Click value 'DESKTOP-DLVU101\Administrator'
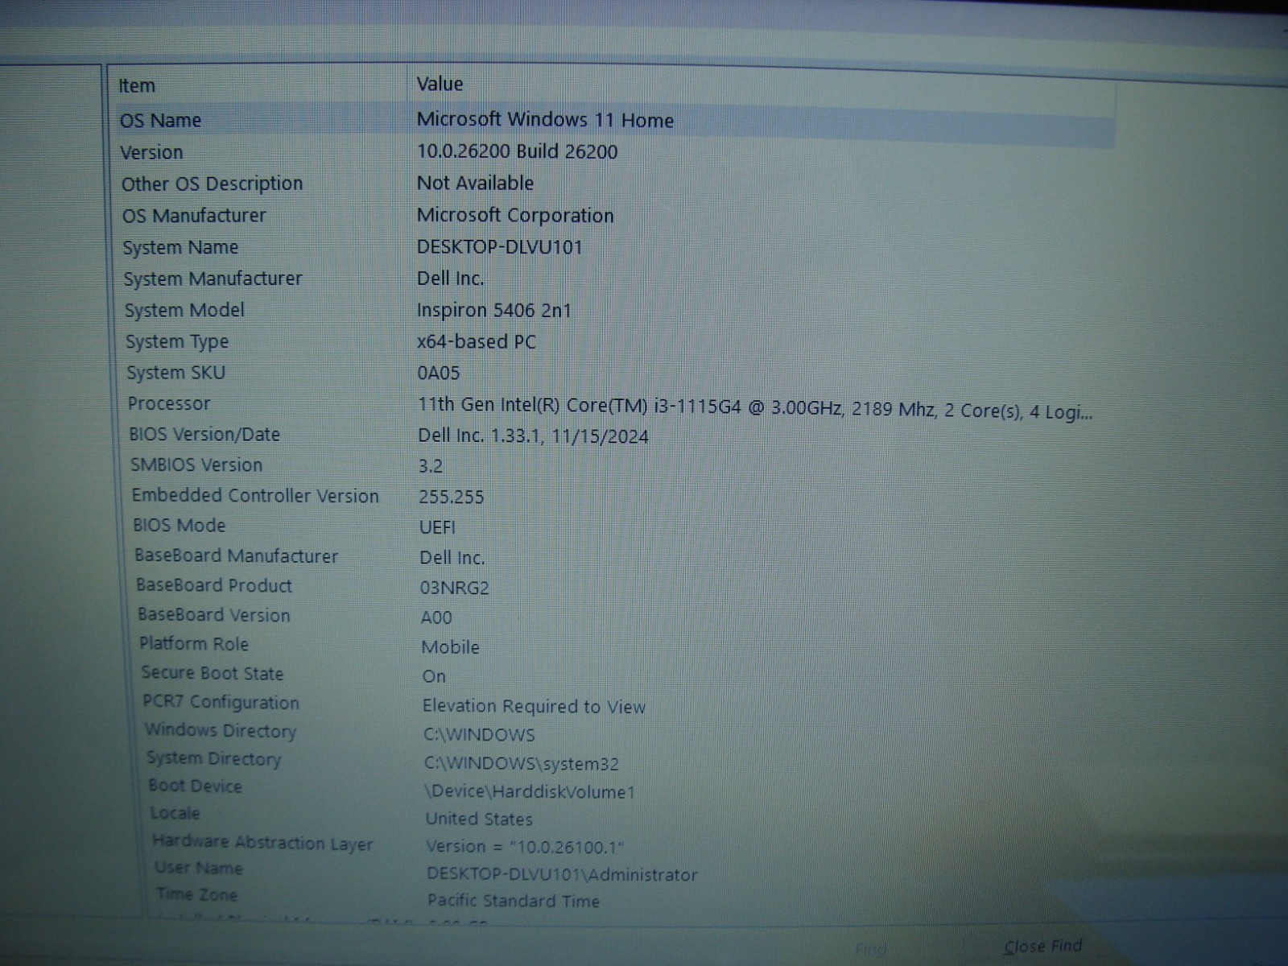This screenshot has width=1288, height=966. (562, 874)
